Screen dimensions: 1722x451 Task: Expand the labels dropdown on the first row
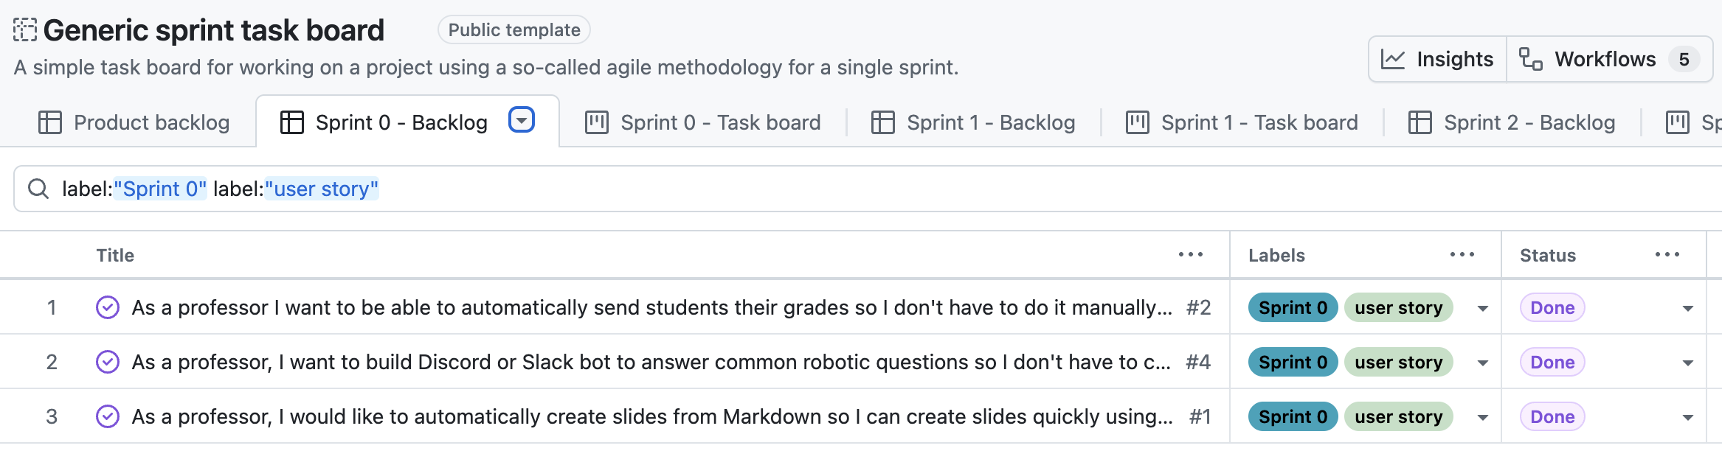click(x=1482, y=307)
